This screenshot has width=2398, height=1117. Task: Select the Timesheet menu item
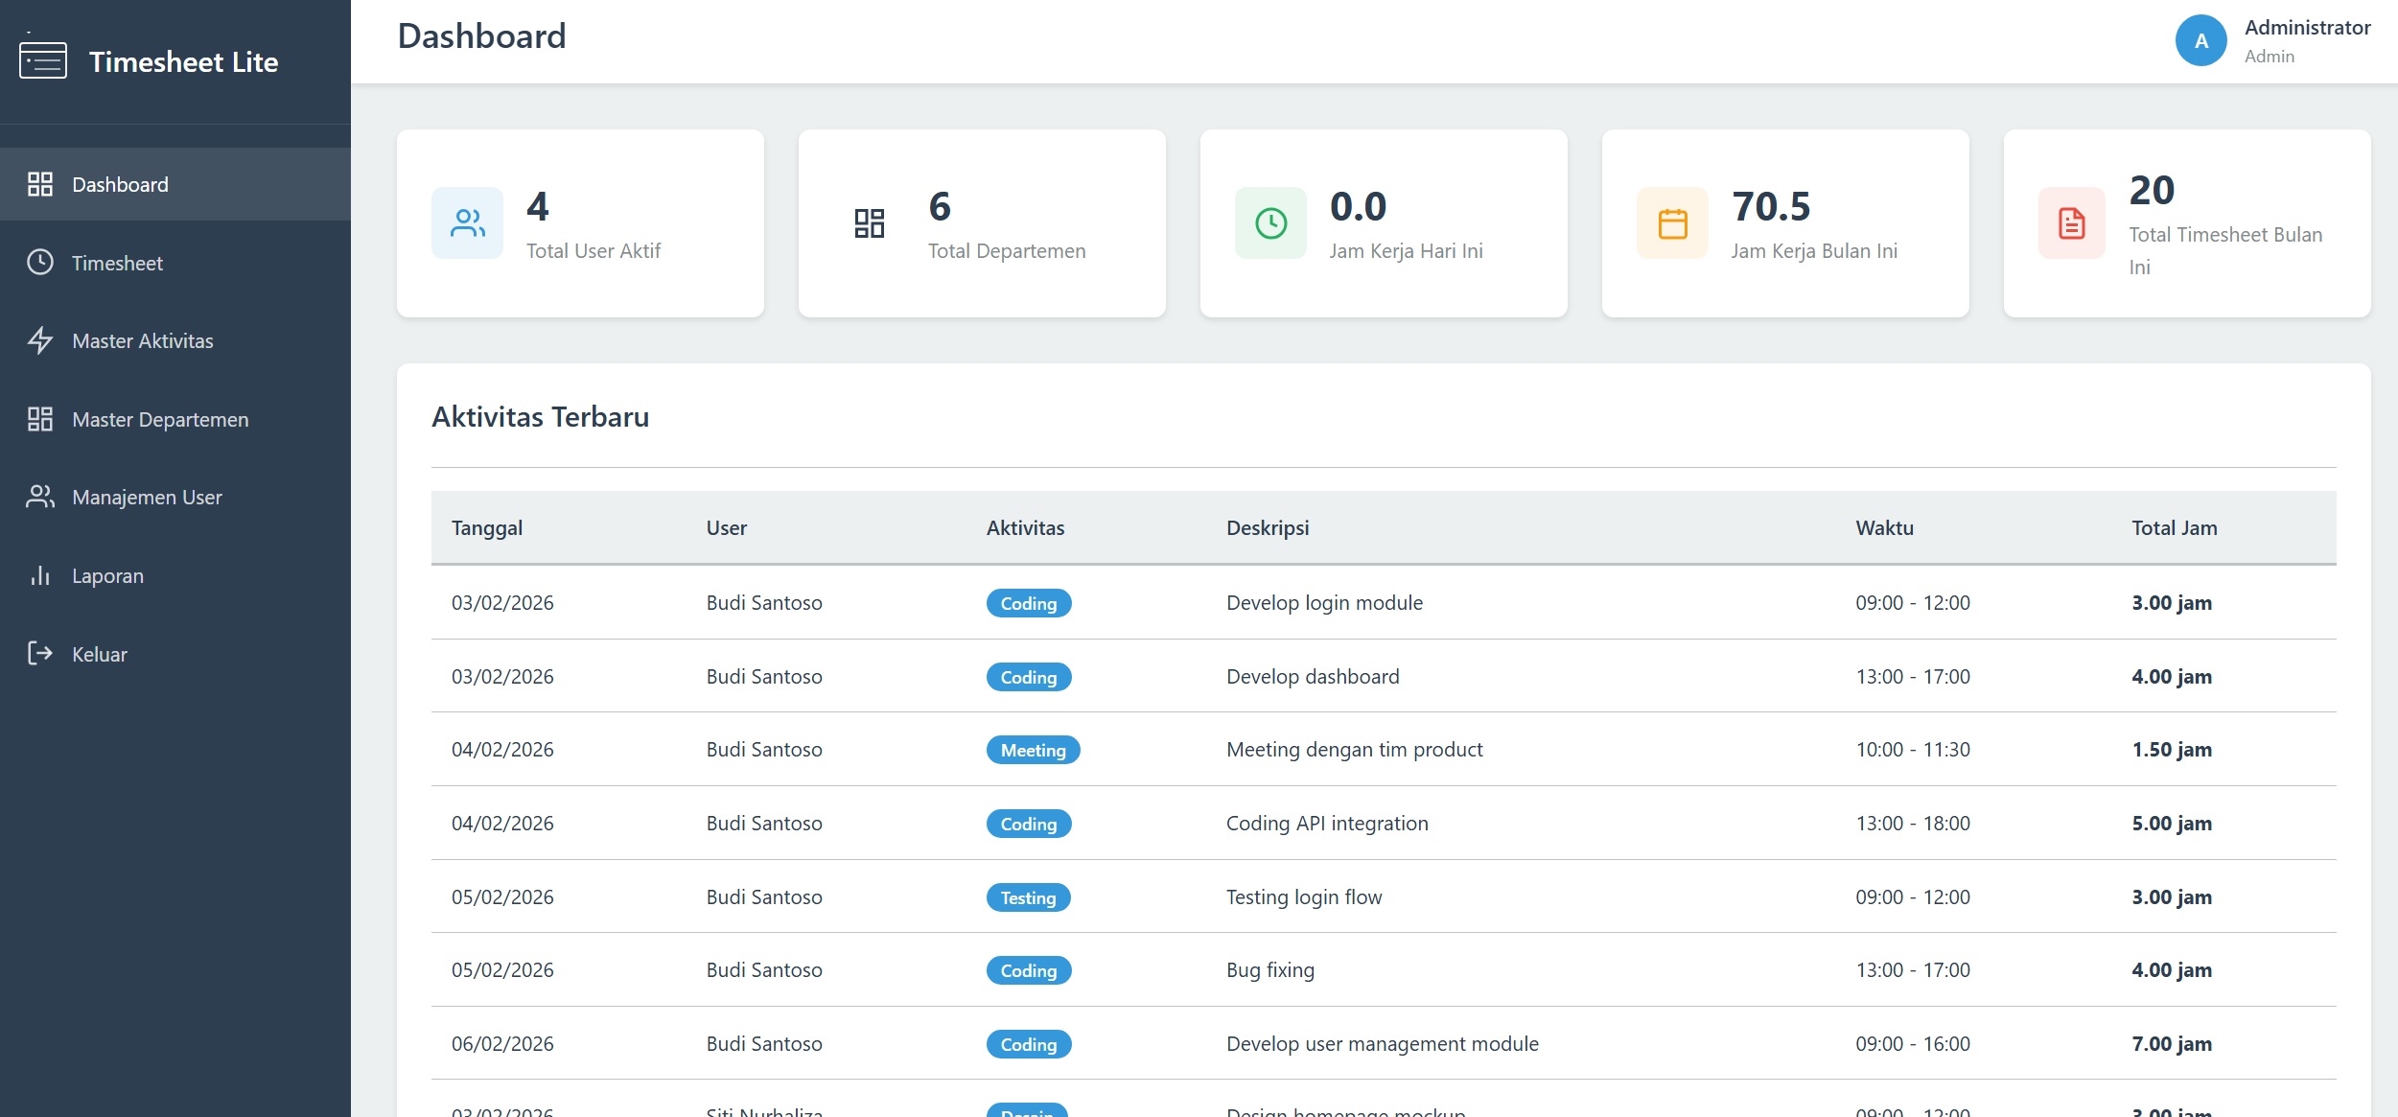117,262
